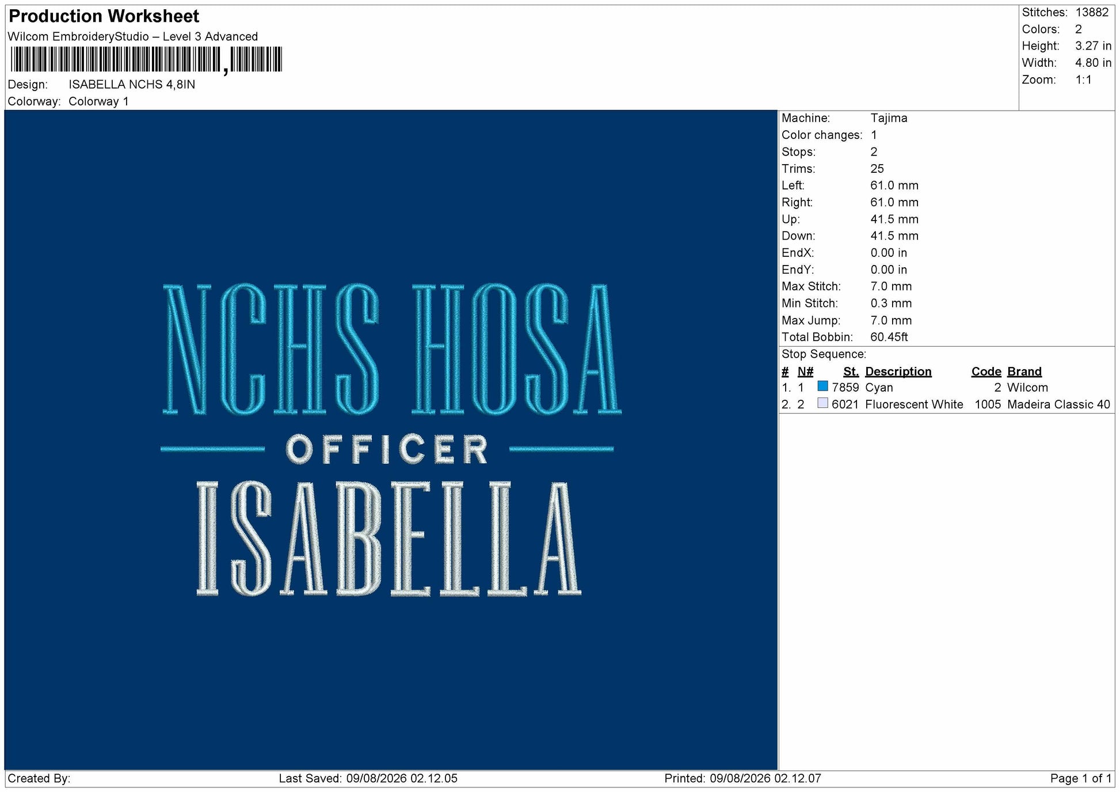The width and height of the screenshot is (1120, 792).
Task: Click the barcode below the software name
Action: pyautogui.click(x=146, y=60)
